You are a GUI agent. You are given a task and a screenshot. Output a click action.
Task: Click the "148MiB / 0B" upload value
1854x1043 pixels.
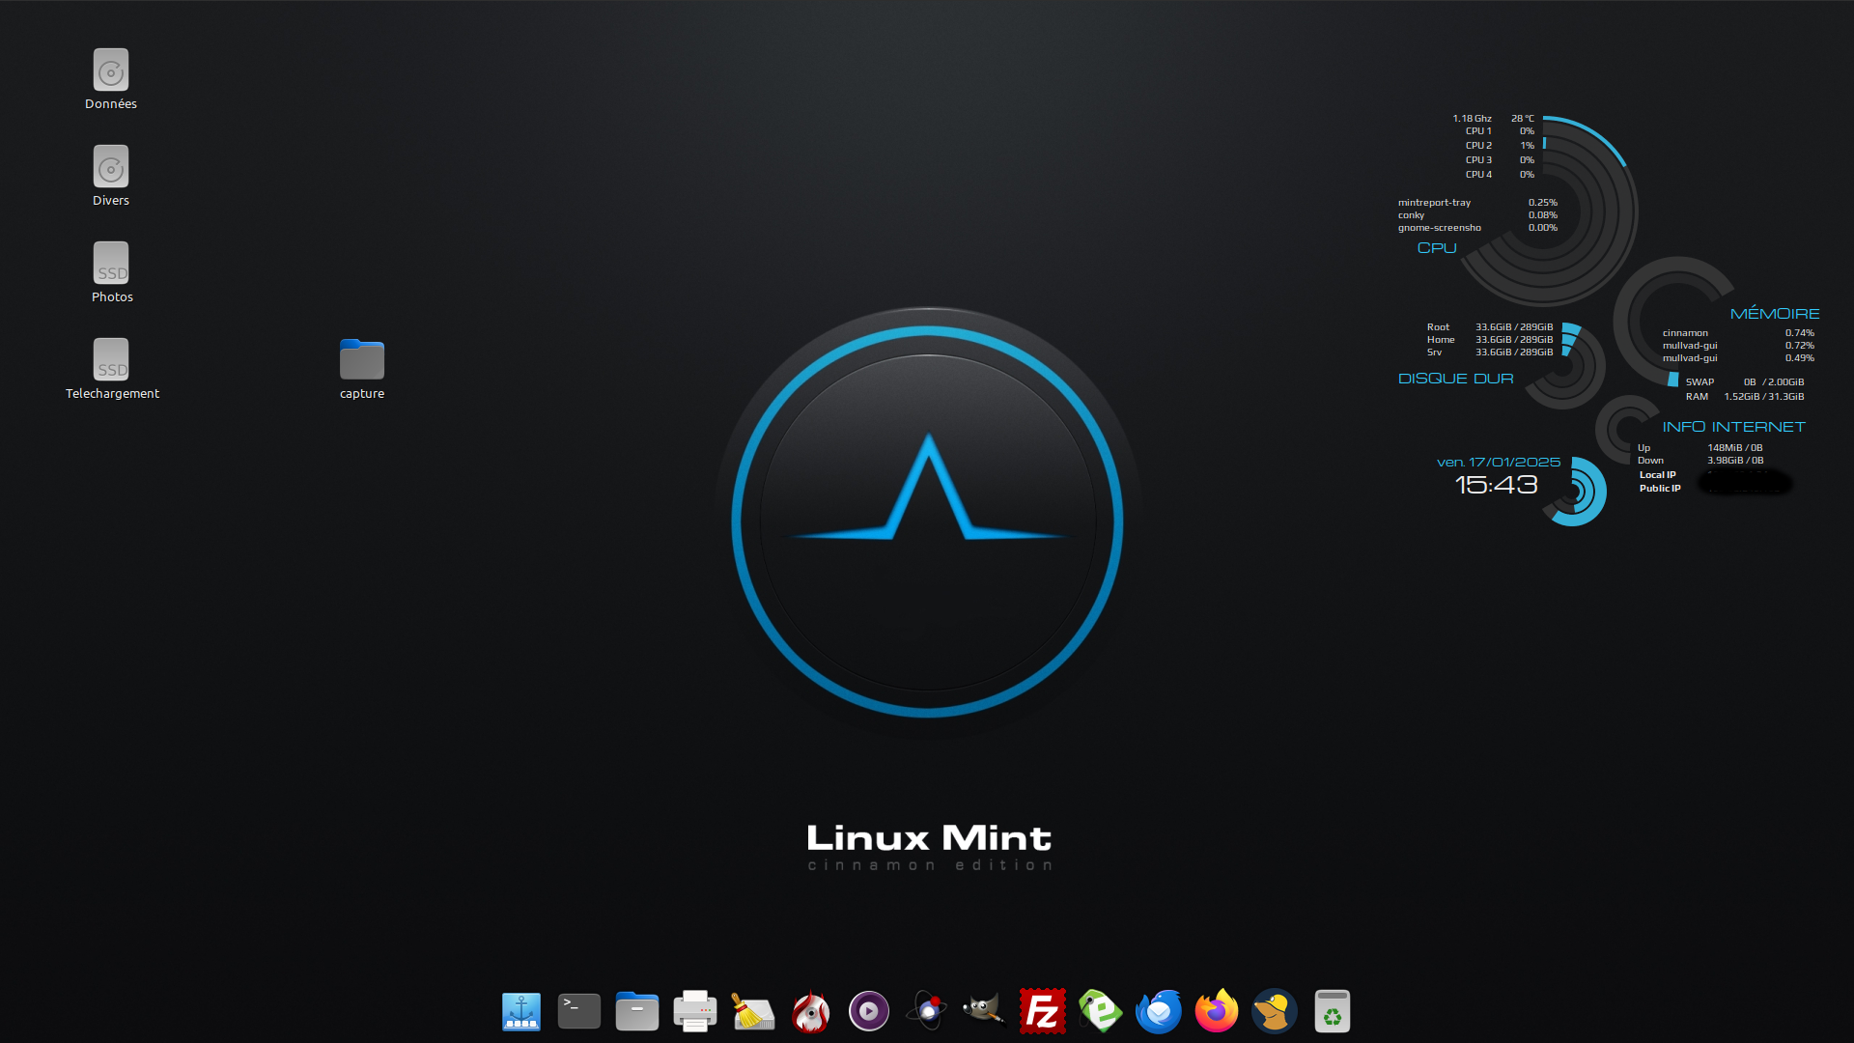[x=1735, y=448]
